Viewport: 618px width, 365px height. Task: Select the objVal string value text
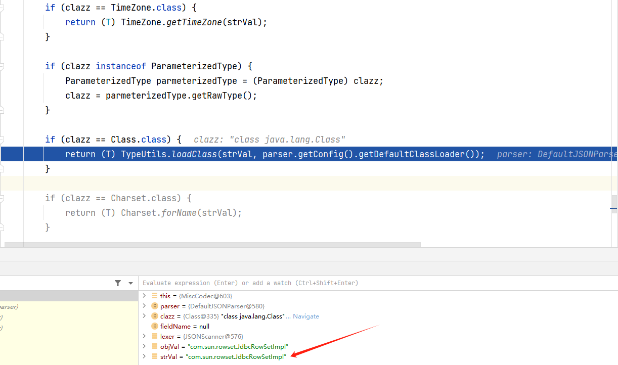(237, 346)
